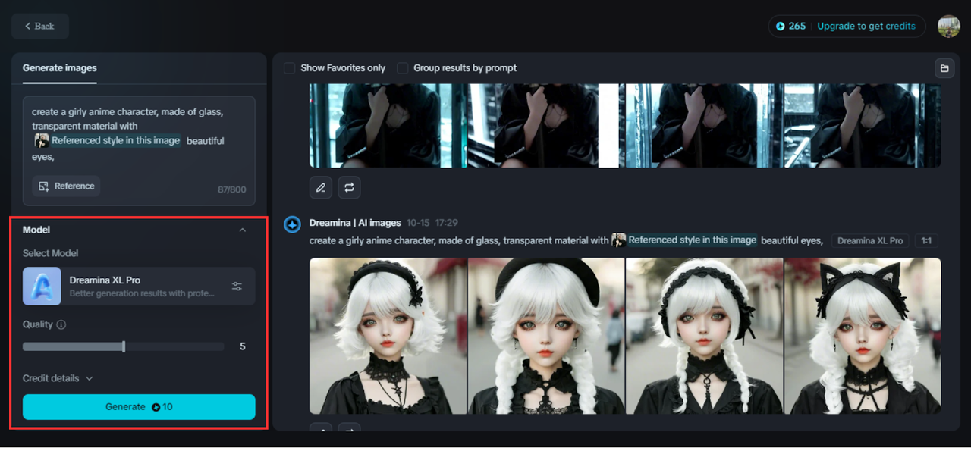Open first anime girl with lace headband
971x451 pixels.
(x=388, y=336)
